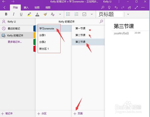Image resolution: width=150 pixels, height=117 pixels.
Task: Select the 分享1 section
Action: tap(54, 35)
